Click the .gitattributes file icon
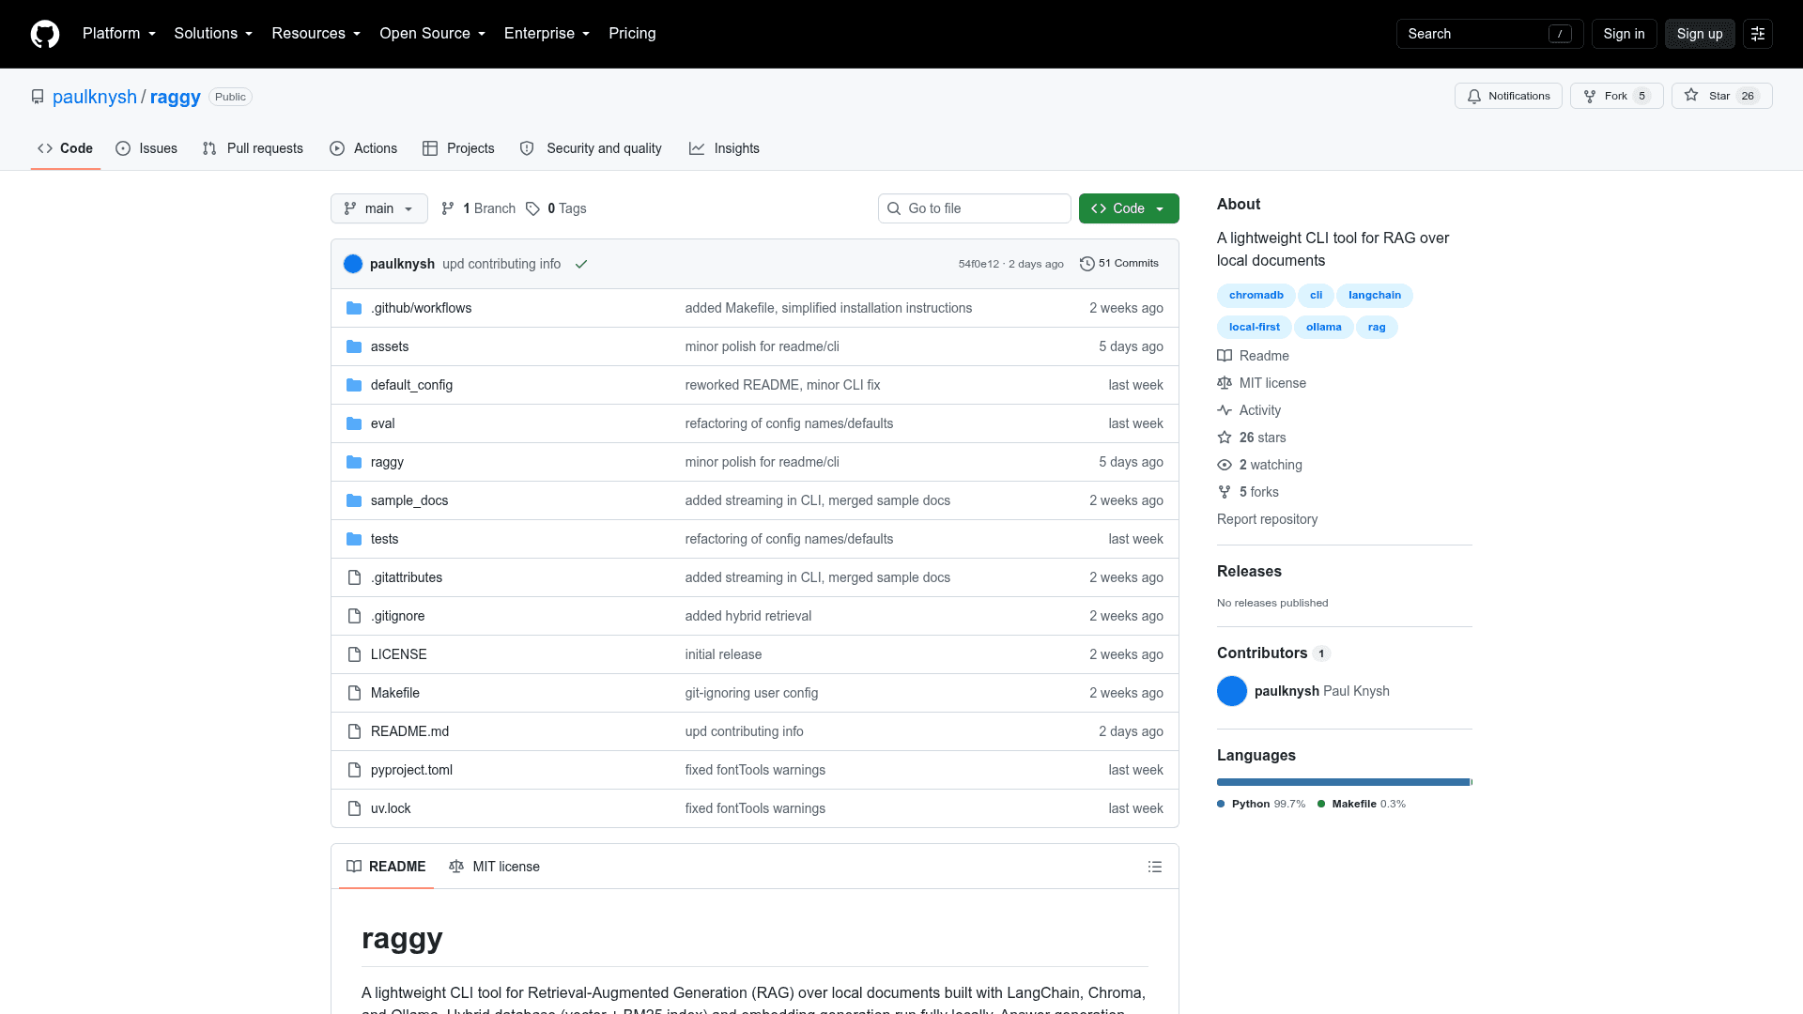Screen dimensions: 1803x1014 (354, 577)
